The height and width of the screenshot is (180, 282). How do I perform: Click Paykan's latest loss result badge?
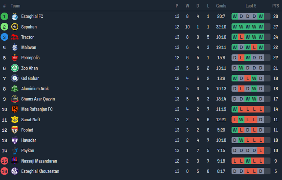point(261,150)
